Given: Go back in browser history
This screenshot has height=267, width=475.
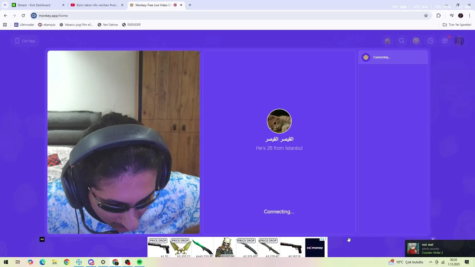Looking at the screenshot, I should [x=5, y=16].
